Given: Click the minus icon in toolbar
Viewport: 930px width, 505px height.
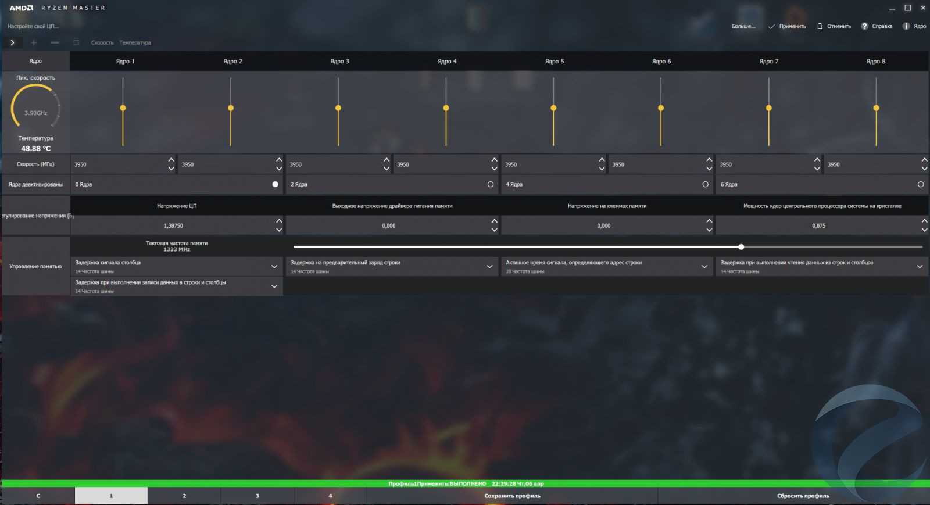Looking at the screenshot, I should pos(55,42).
